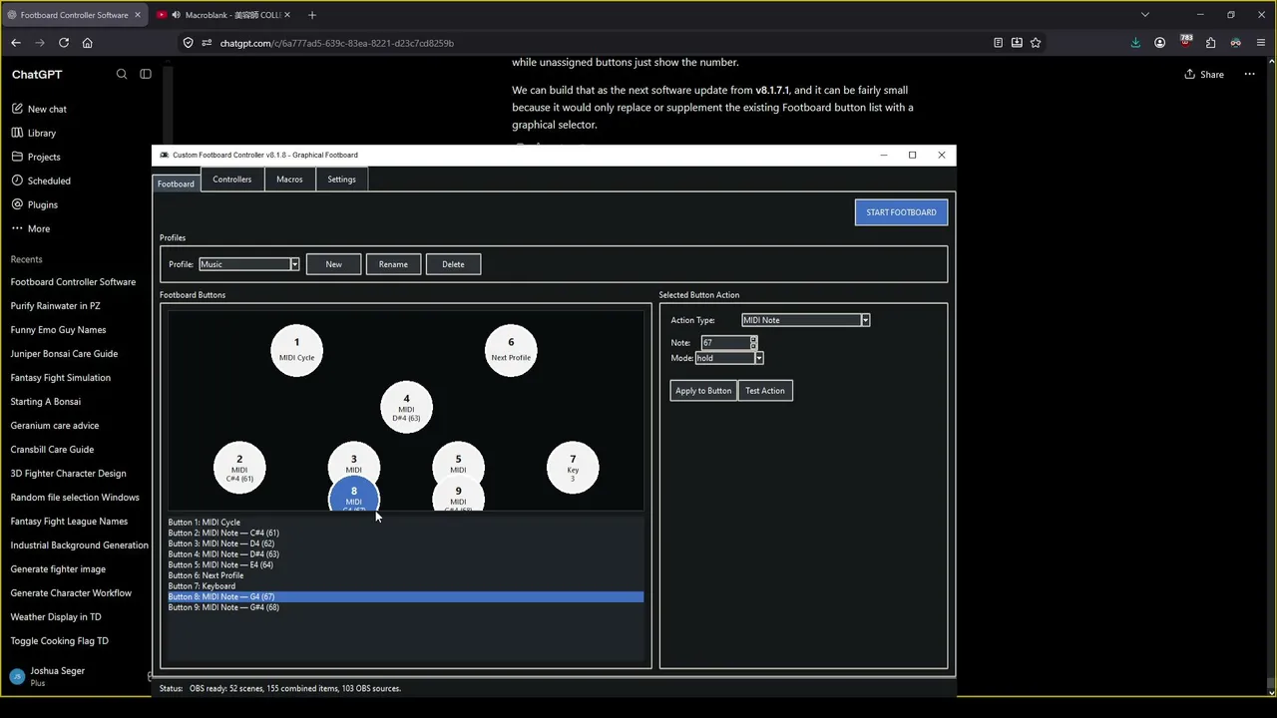The width and height of the screenshot is (1277, 718).
Task: Open Projects in the ChatGPT sidebar
Action: point(44,157)
